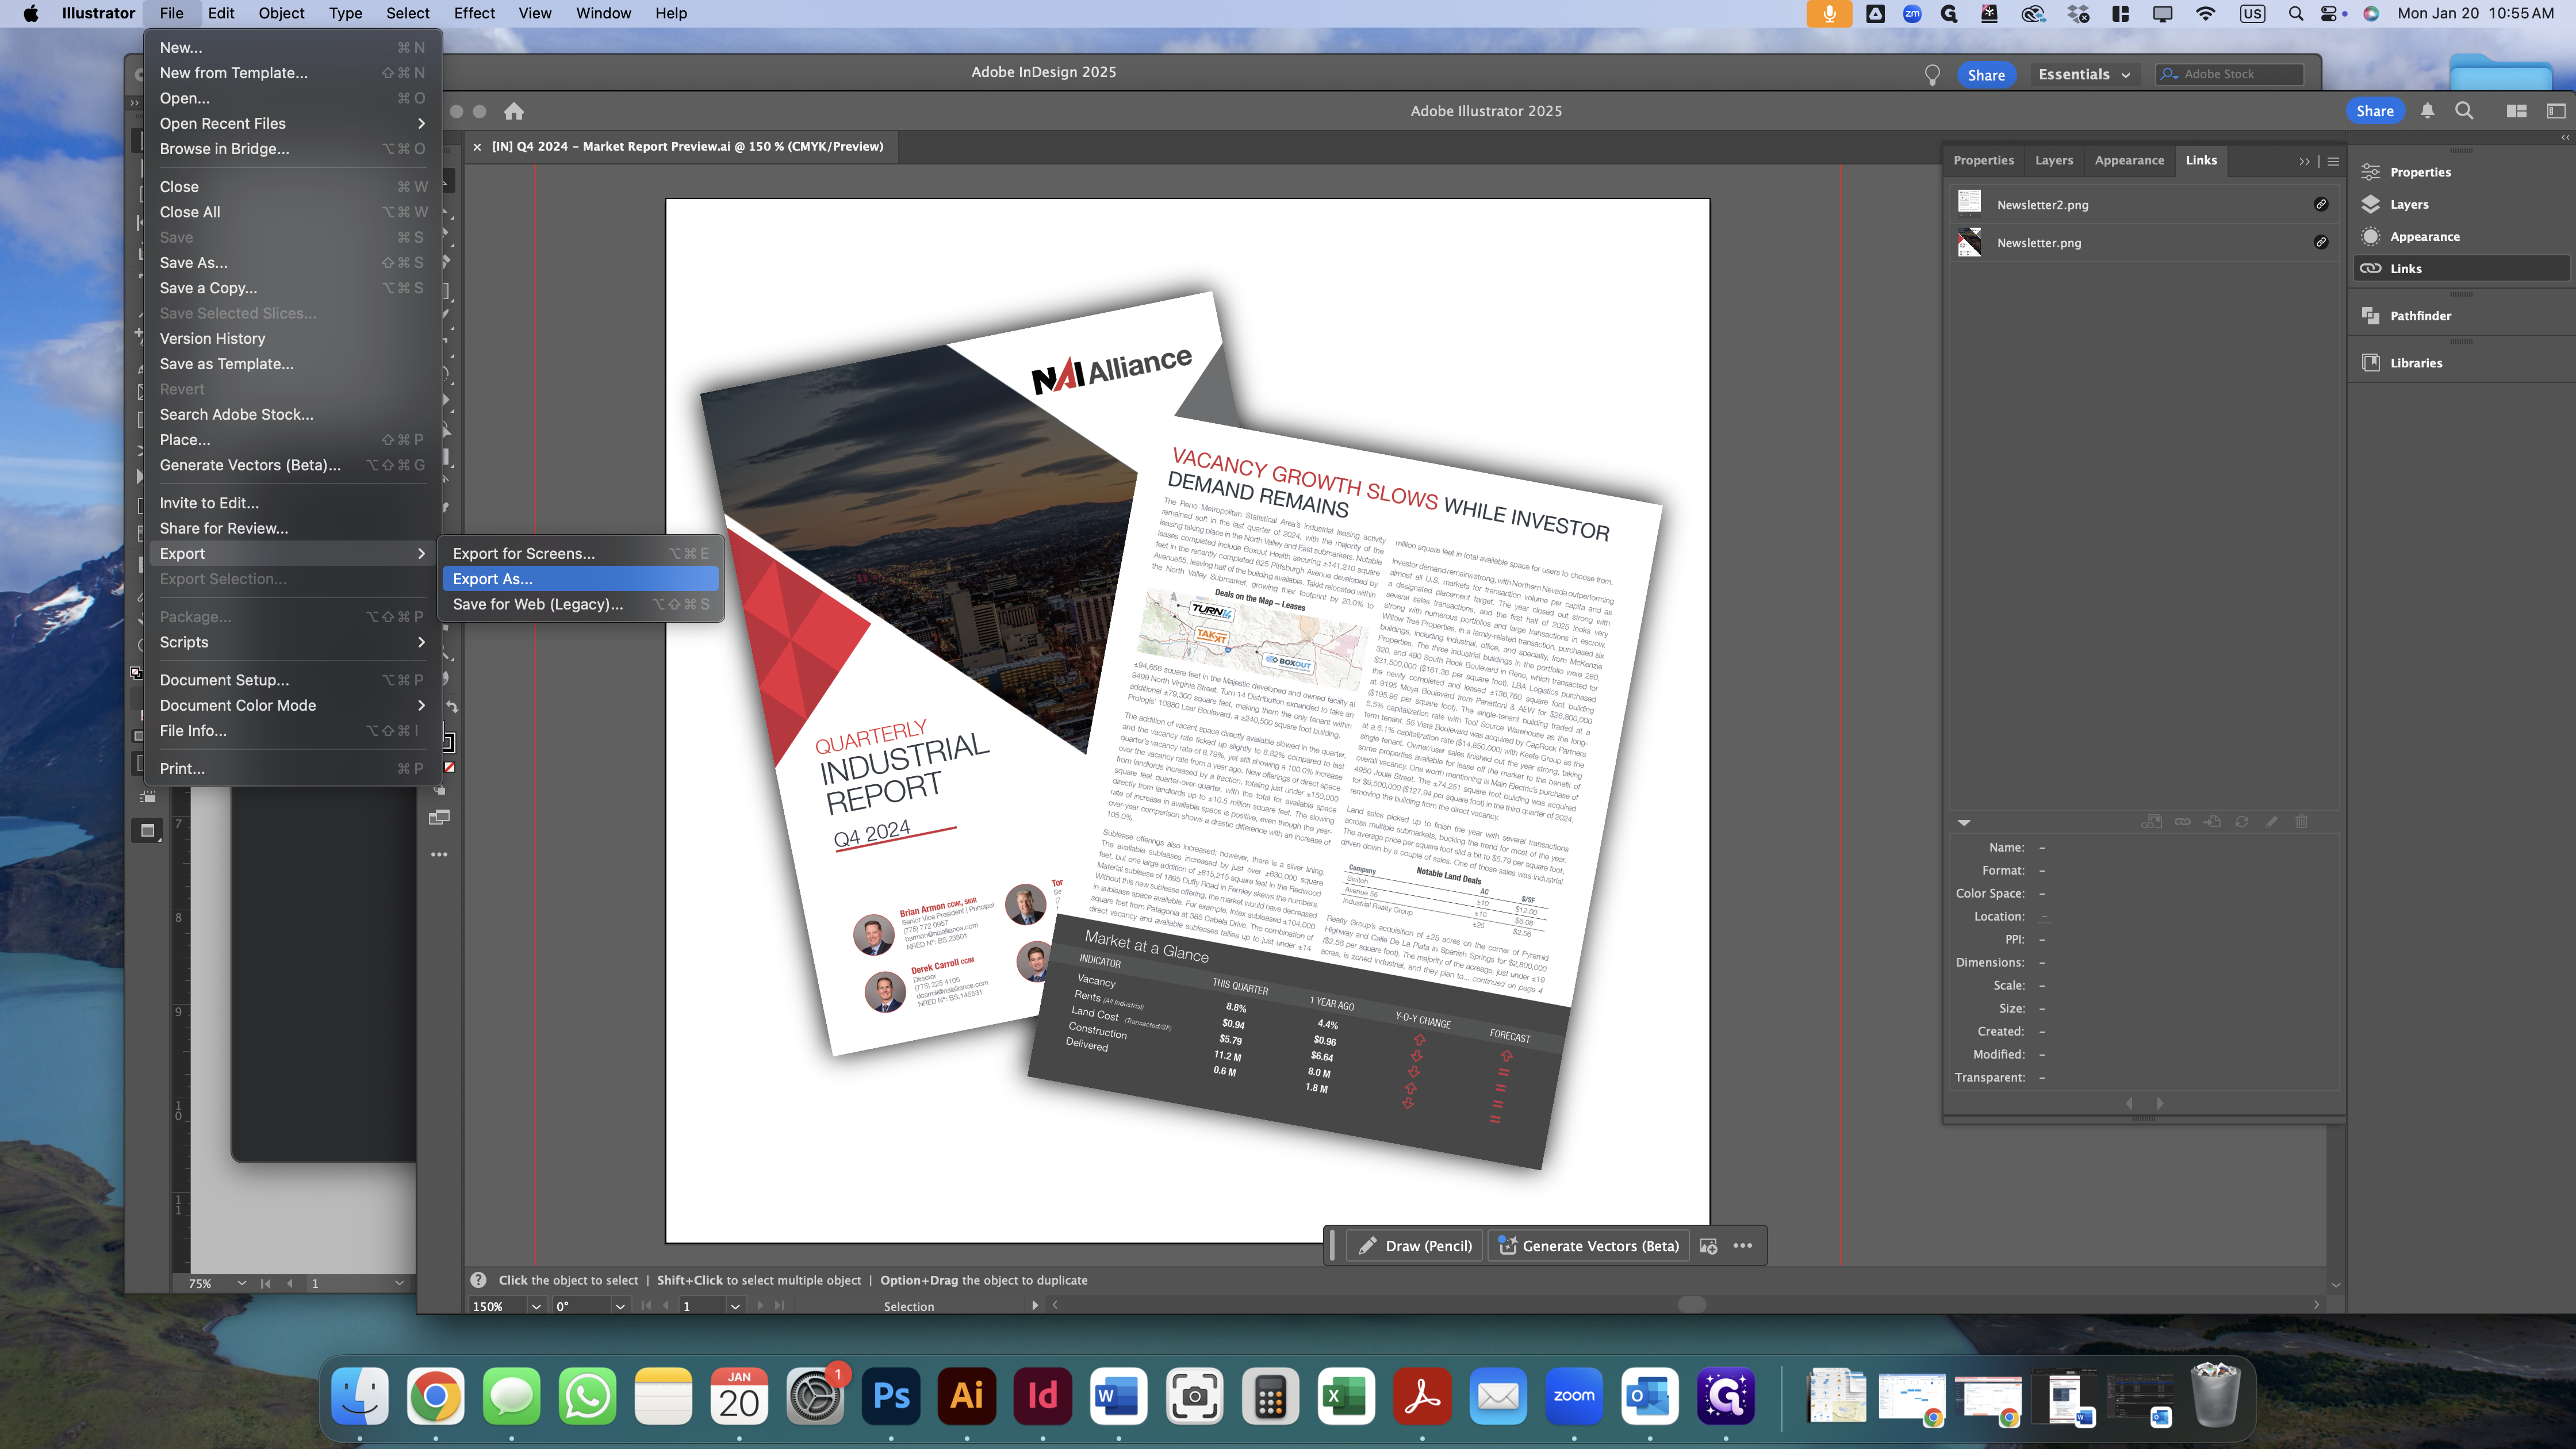Switch to the Properties tab

coord(1983,160)
